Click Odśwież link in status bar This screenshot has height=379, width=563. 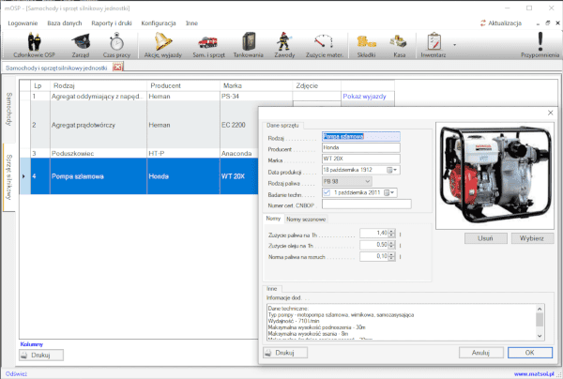[16, 374]
